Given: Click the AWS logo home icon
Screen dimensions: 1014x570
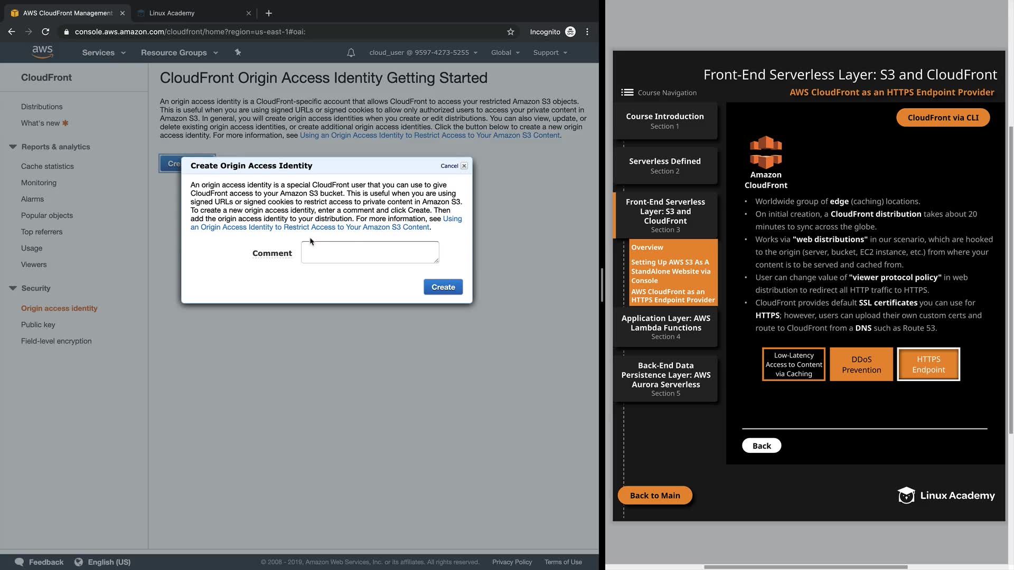Looking at the screenshot, I should [x=42, y=52].
